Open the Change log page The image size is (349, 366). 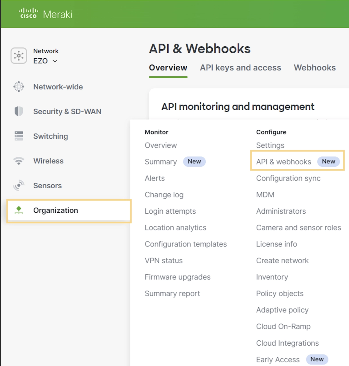(x=164, y=195)
